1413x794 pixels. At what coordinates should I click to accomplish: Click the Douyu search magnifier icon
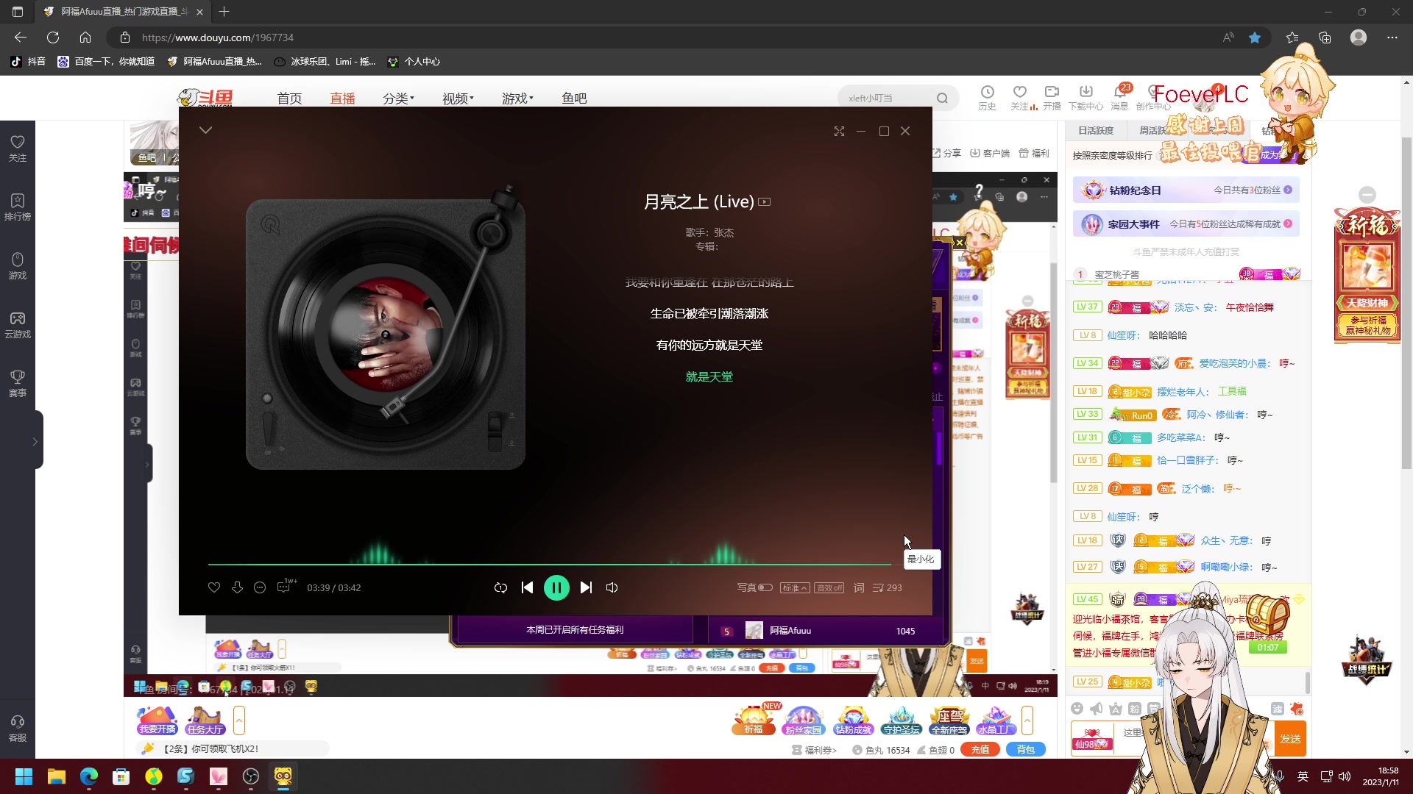click(943, 98)
